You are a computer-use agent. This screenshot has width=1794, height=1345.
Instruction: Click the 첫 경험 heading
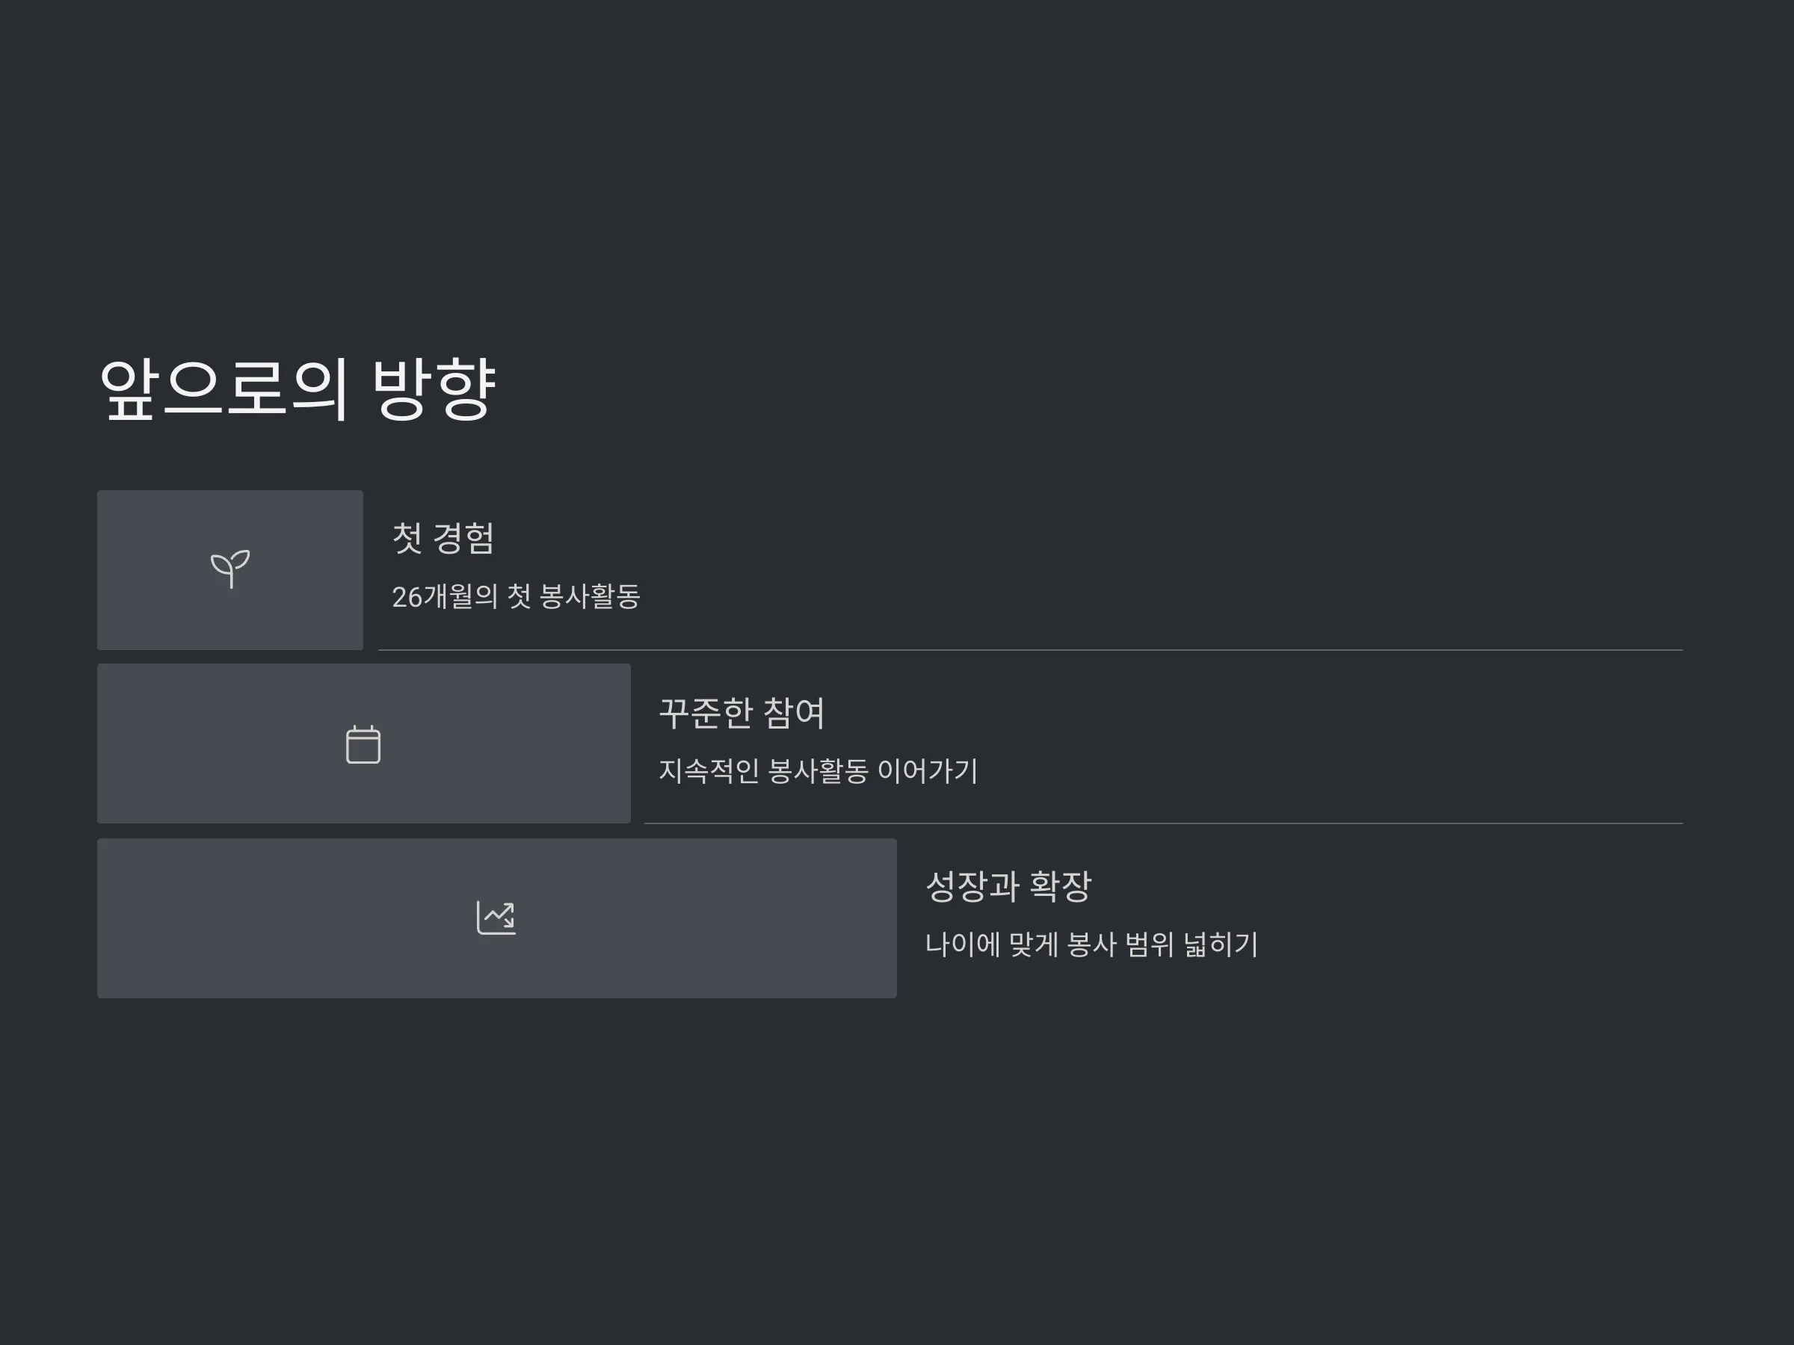tap(443, 537)
